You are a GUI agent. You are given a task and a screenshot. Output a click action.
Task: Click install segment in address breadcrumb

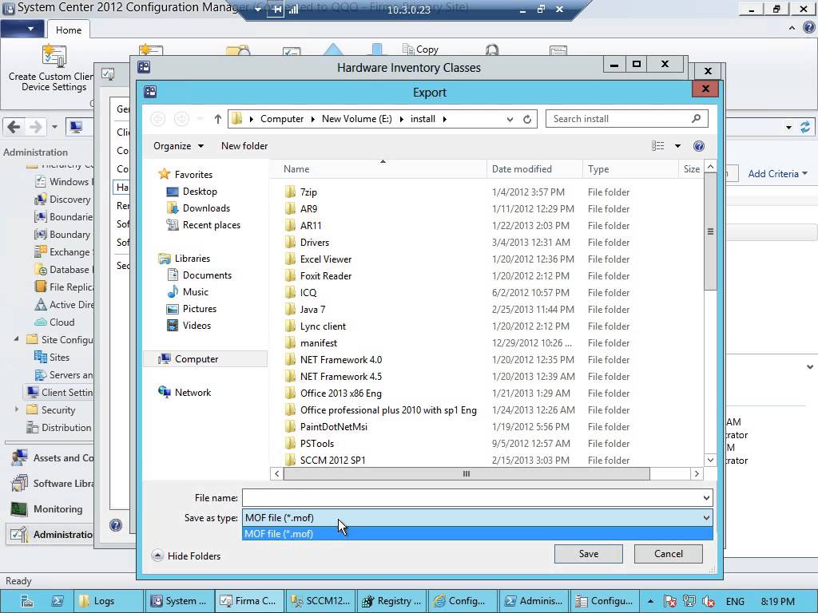(423, 119)
